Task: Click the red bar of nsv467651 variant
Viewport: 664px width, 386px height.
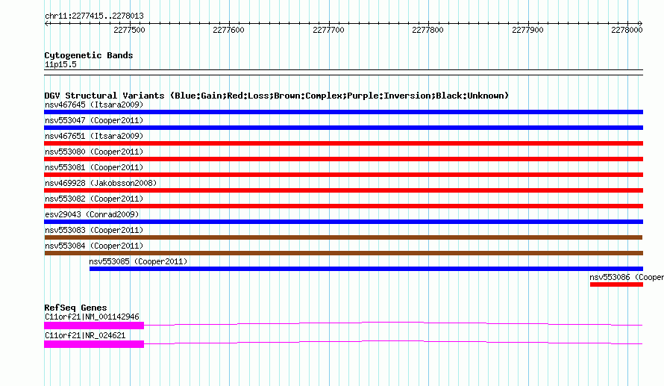Action: click(x=343, y=143)
